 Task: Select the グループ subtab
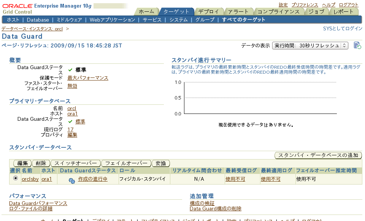click(205, 20)
